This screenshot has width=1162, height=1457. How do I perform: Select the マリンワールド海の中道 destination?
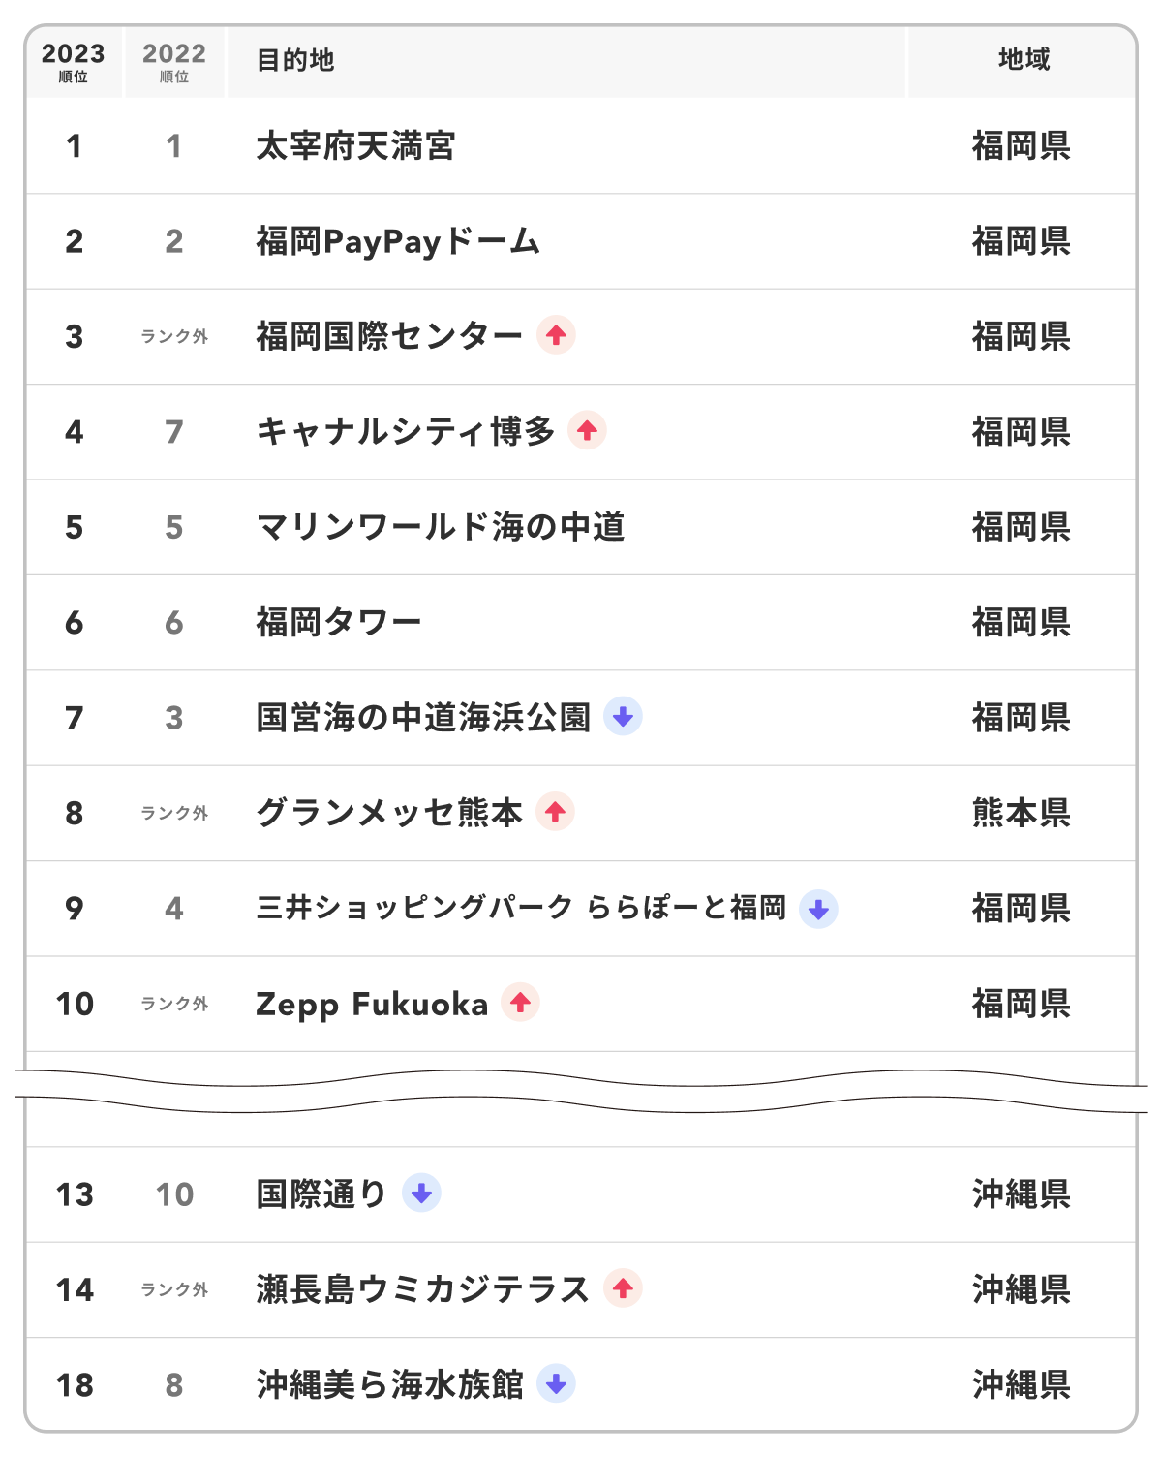point(441,527)
